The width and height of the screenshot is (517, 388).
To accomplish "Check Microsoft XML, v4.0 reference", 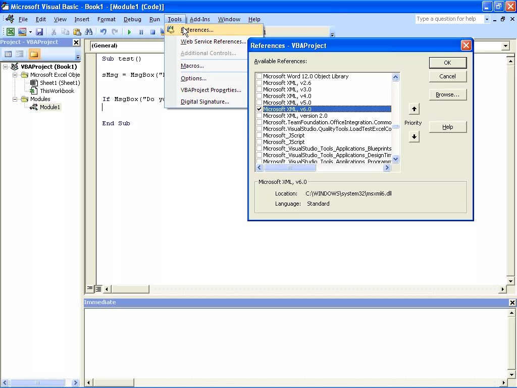I will coord(259,96).
